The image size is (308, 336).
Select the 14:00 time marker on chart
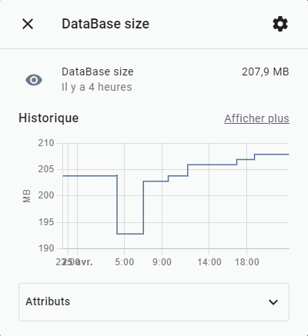tap(209, 262)
